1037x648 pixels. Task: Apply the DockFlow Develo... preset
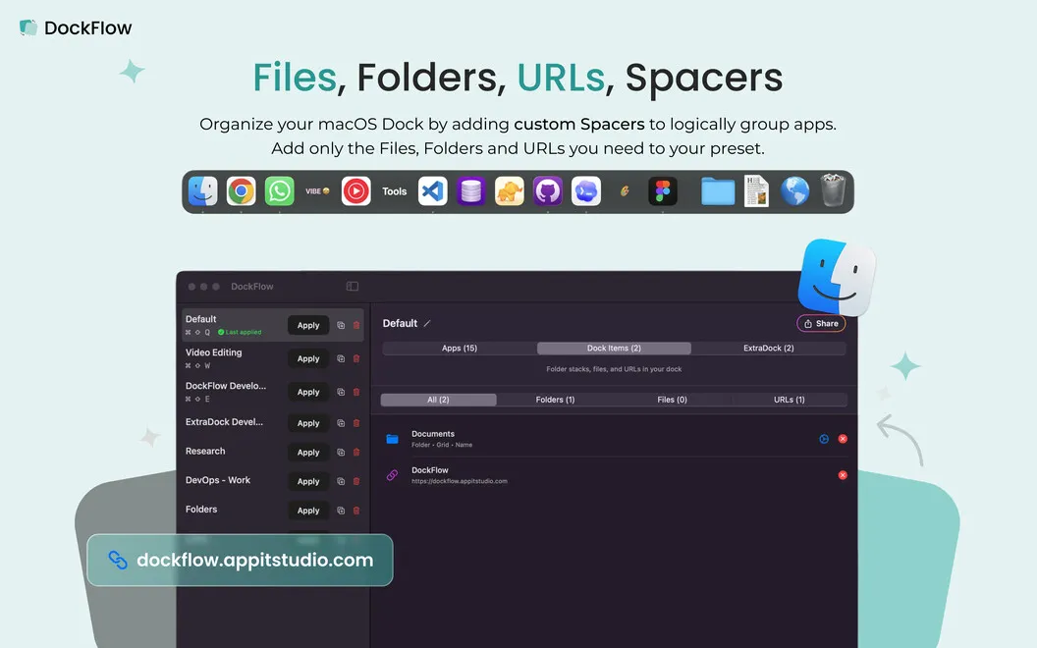pyautogui.click(x=308, y=392)
